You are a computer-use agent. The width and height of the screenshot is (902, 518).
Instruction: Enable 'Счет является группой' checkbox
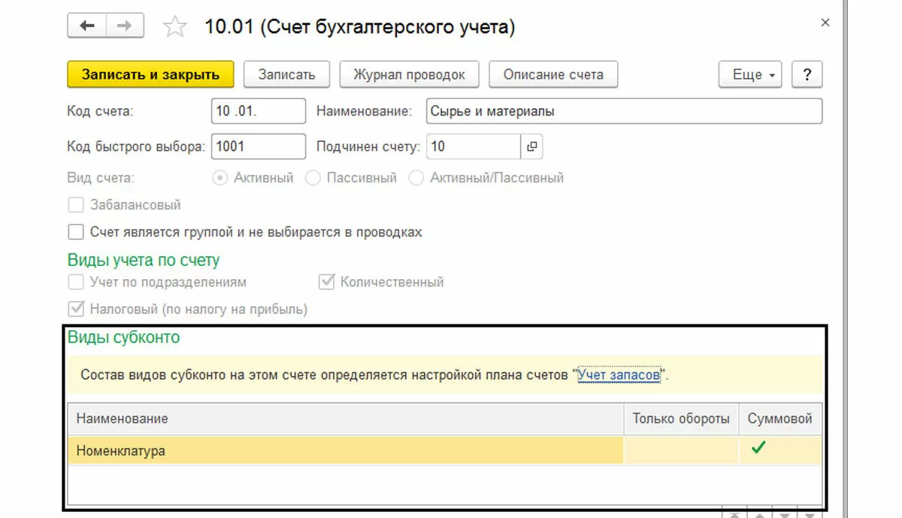(75, 232)
